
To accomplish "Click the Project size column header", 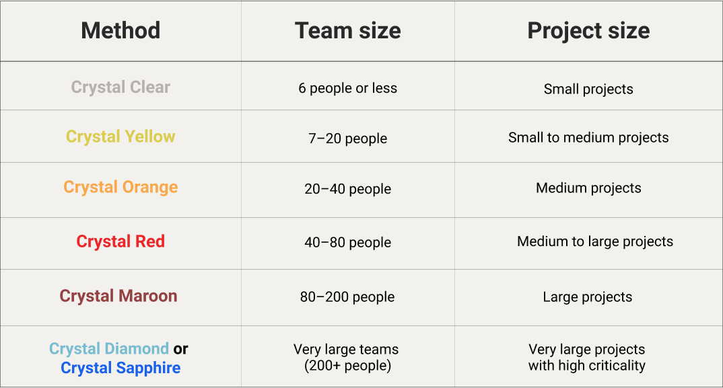I will pos(588,31).
